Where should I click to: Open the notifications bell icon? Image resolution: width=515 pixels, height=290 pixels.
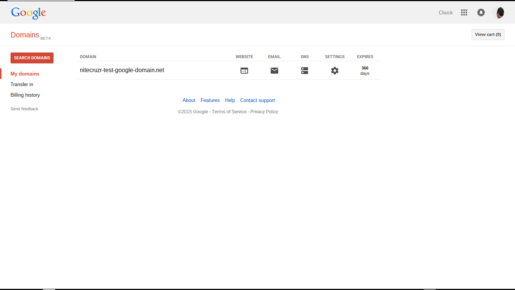point(481,12)
